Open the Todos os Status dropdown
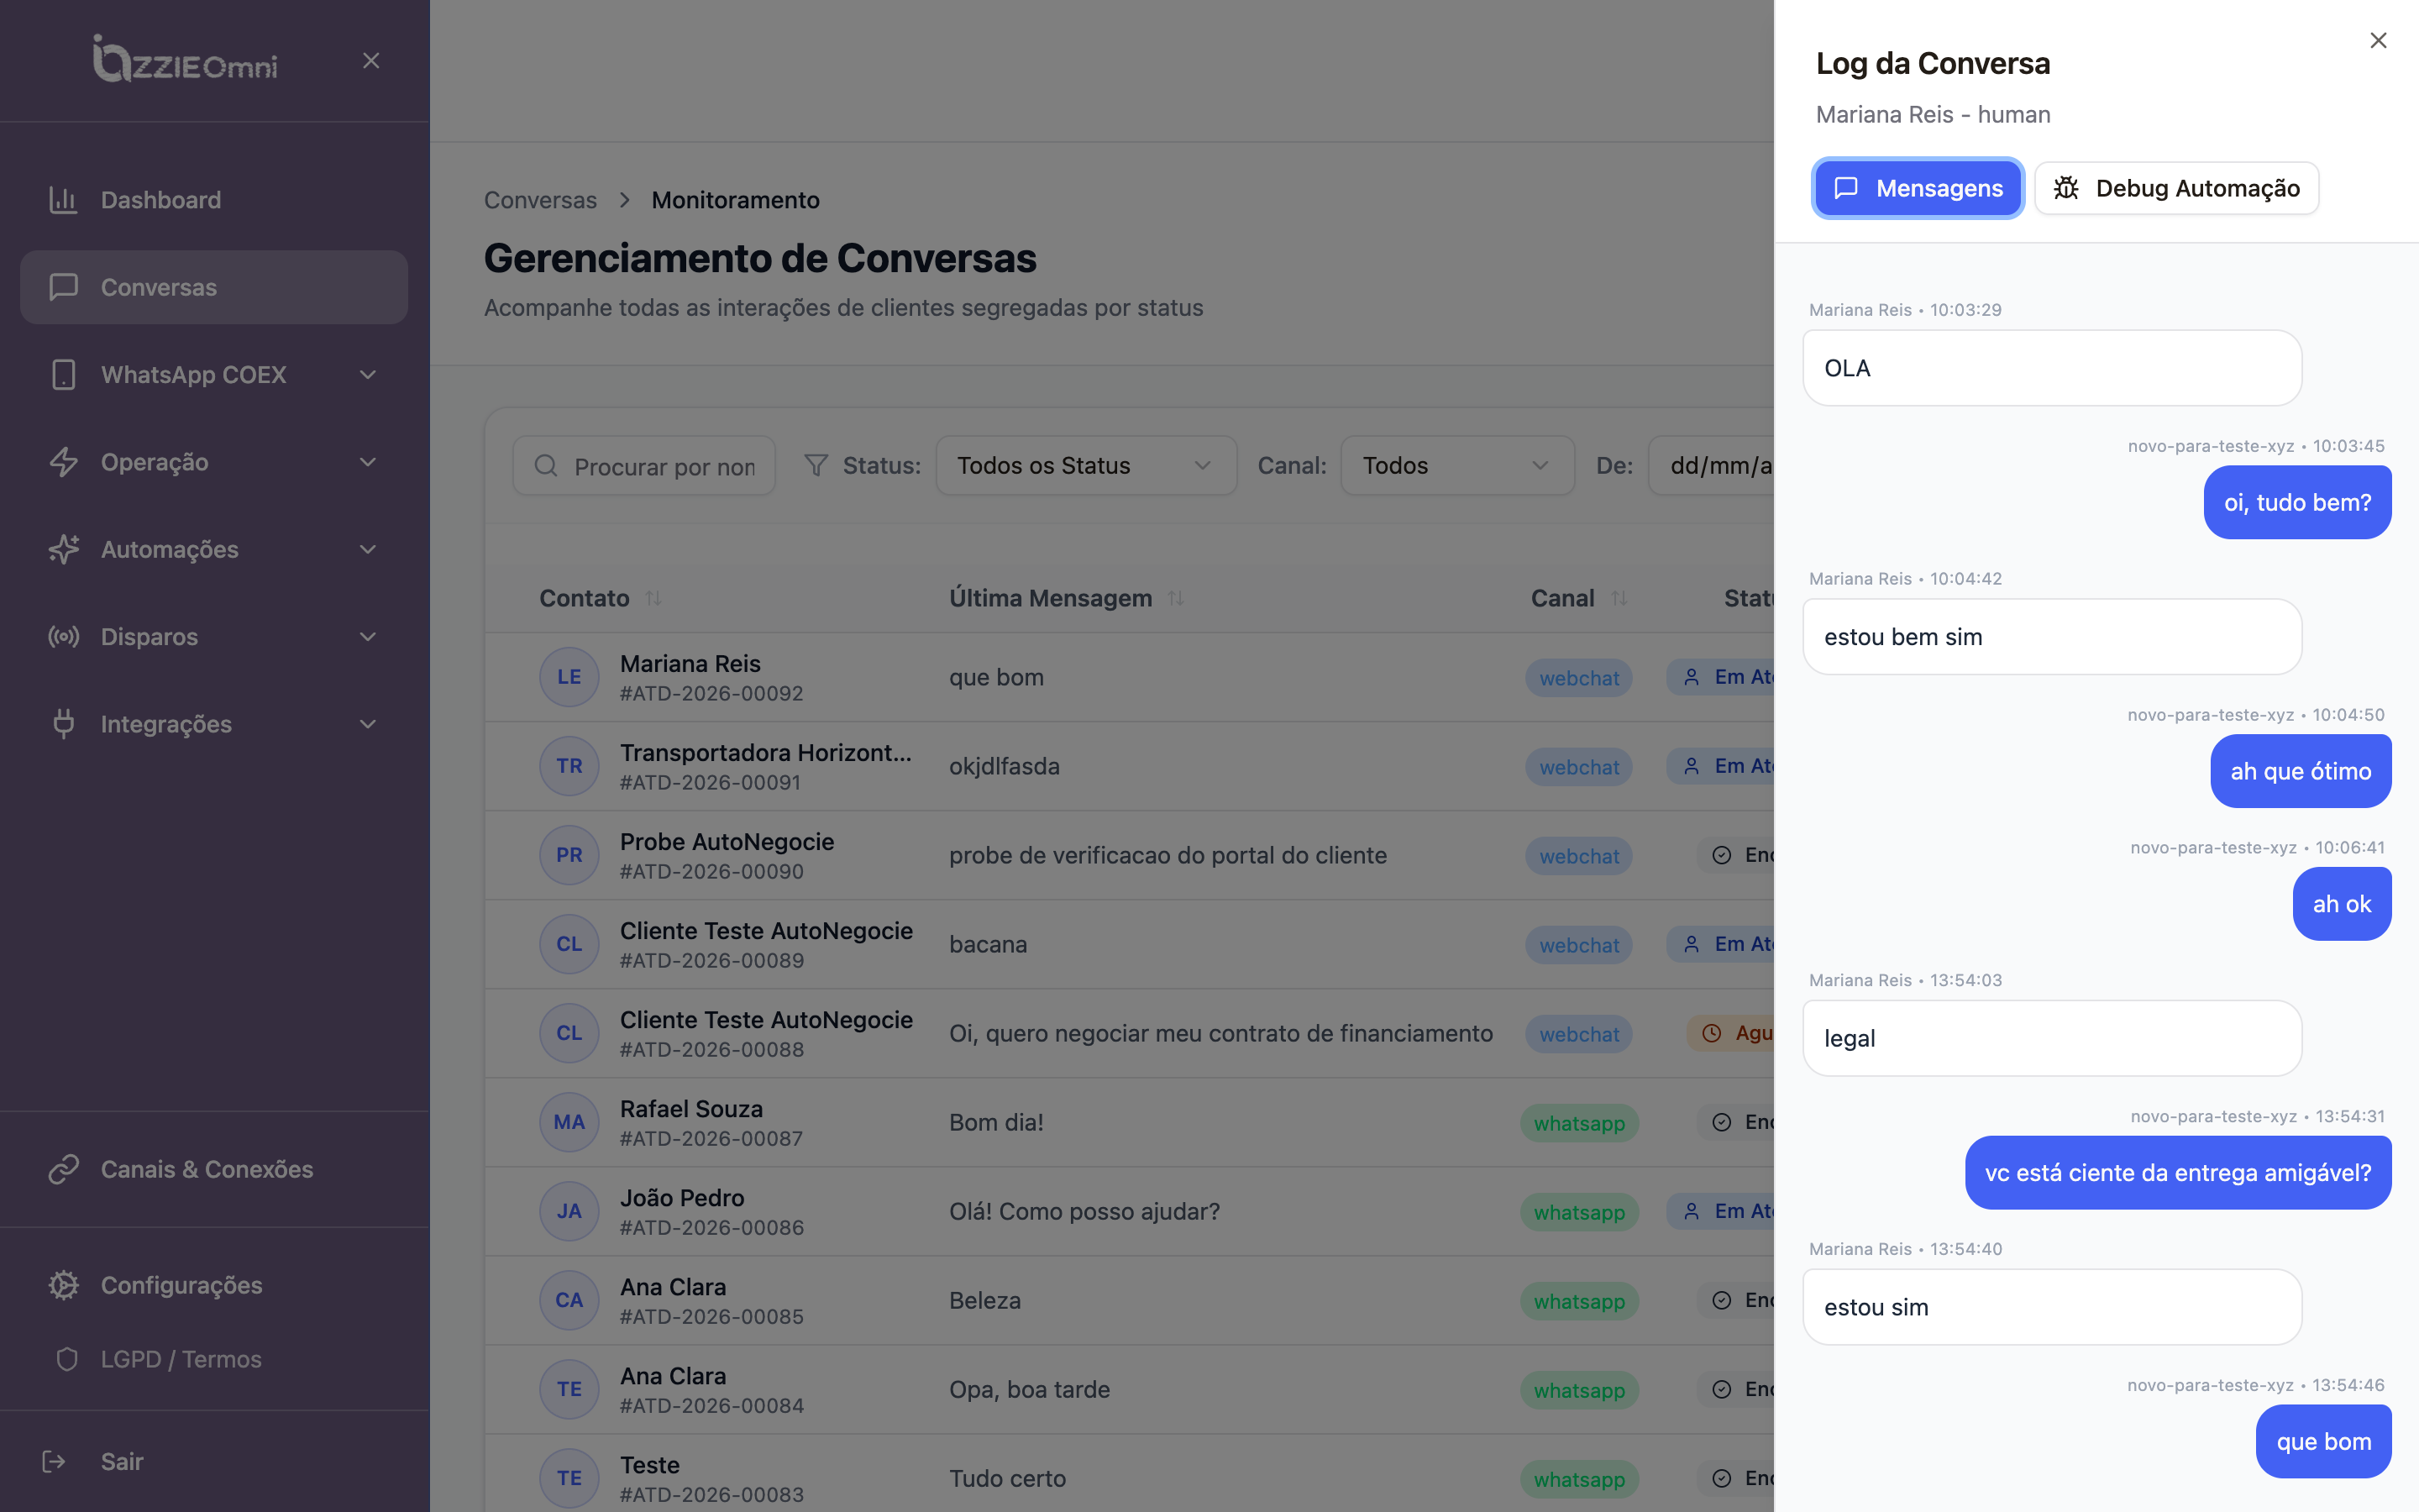The image size is (2419, 1512). 1085,465
